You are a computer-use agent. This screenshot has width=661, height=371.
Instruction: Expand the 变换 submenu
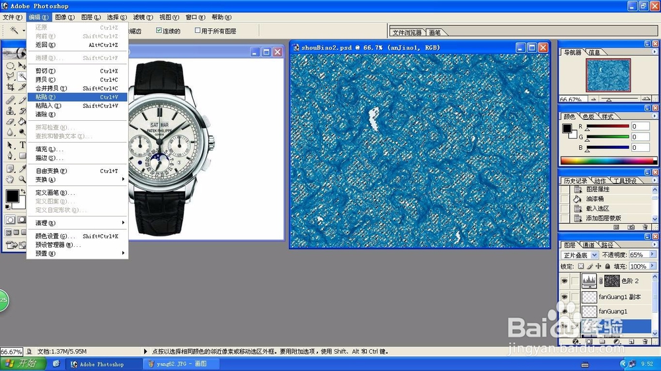point(77,180)
